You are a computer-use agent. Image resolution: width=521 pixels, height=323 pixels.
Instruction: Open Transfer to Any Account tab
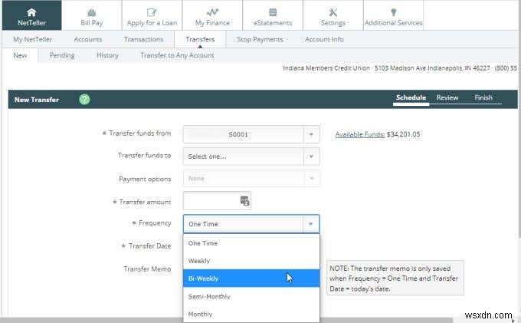[x=177, y=55]
